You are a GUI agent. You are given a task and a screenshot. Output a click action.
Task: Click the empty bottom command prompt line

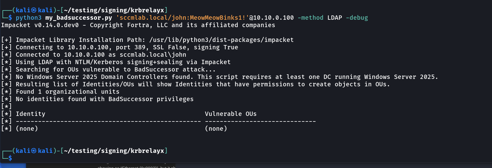[x=93, y=158]
